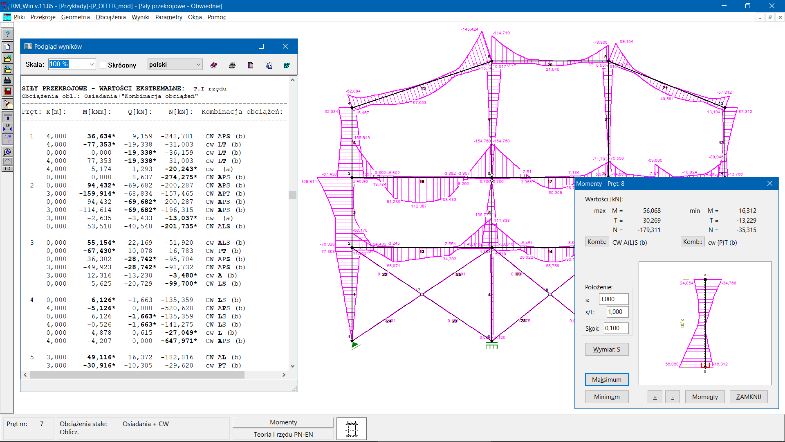785x442 pixels.
Task: Save project via folder with blue arrow icon
Action: click(7, 69)
